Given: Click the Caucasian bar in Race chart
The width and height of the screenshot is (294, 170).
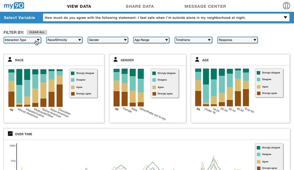Looking at the screenshot, I should [x=60, y=88].
